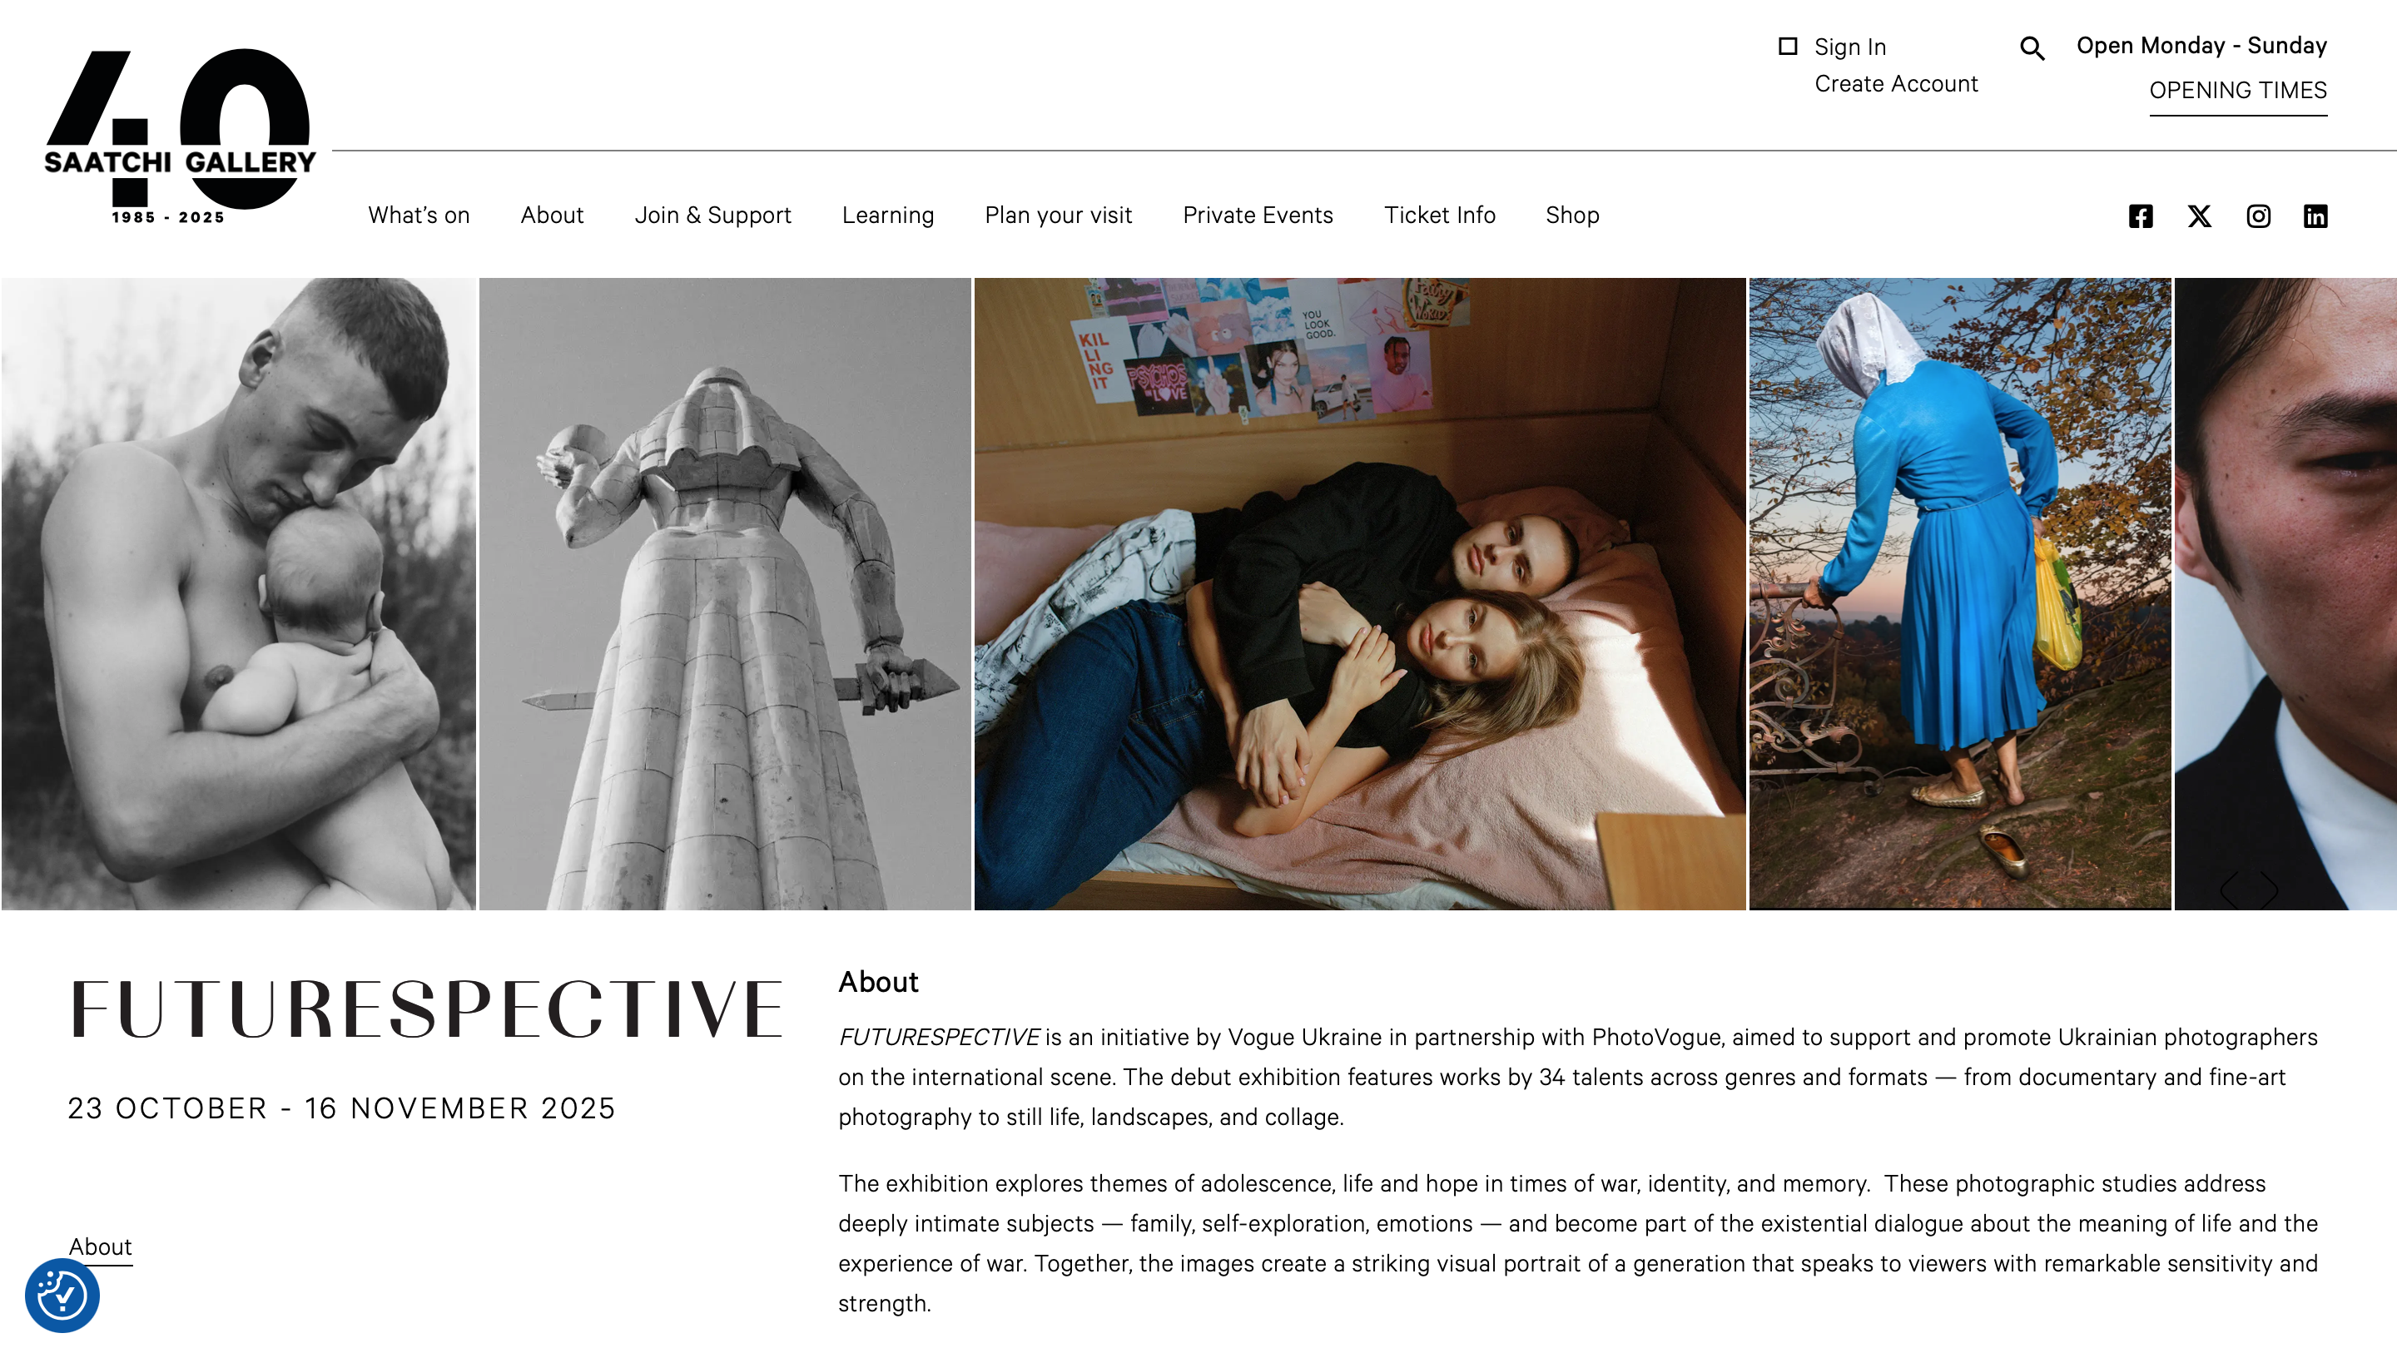The image size is (2397, 1358).
Task: Show next carousel image with right chevron
Action: pyautogui.click(x=2269, y=889)
